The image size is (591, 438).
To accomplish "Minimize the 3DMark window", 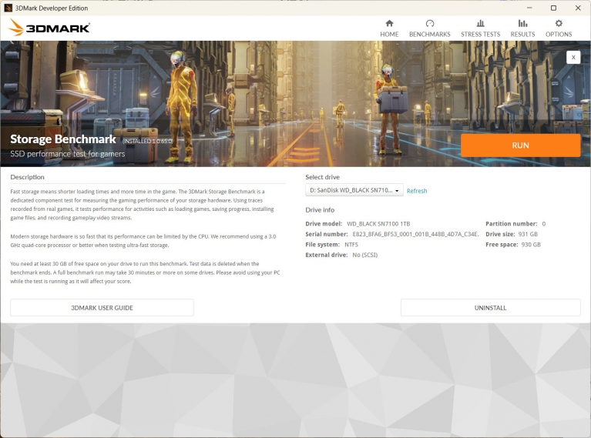I will (529, 8).
